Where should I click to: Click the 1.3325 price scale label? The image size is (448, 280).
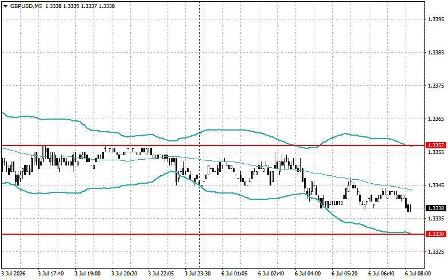436,252
